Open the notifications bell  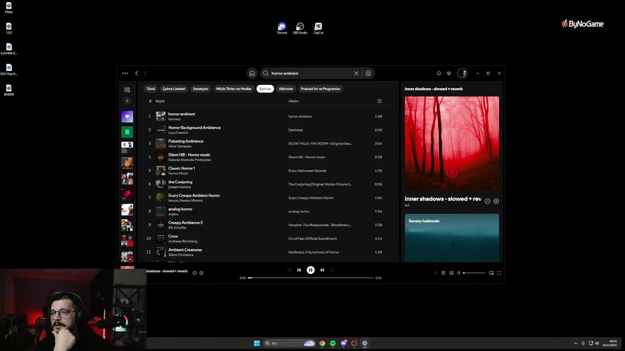click(439, 73)
